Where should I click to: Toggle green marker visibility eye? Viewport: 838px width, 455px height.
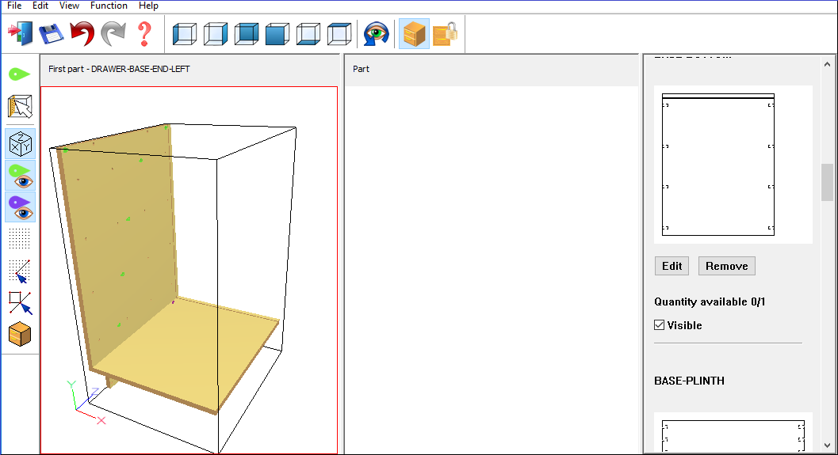point(21,176)
